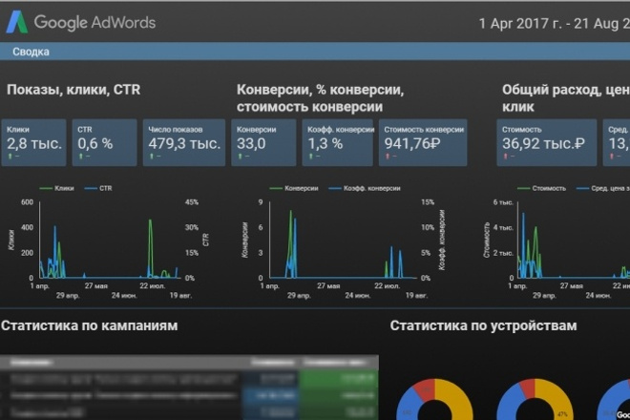Click the second devices donut chart with 47%
Screen dimensions: 630x420
(x=535, y=399)
